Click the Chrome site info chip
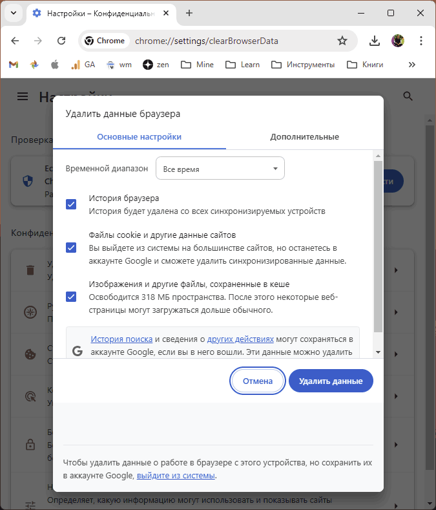This screenshot has height=510, width=436. click(105, 41)
